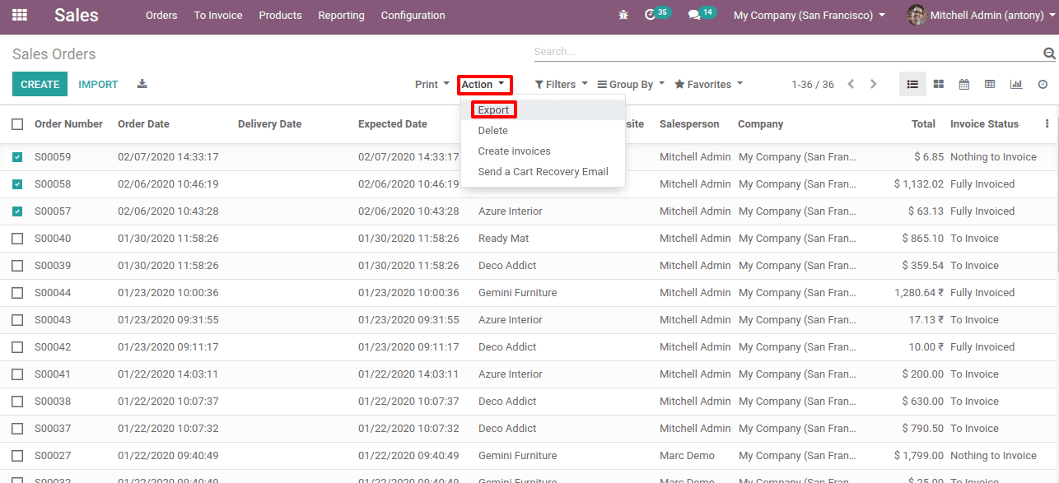This screenshot has width=1059, height=483.
Task: Click the download export icon beside Import
Action: (x=142, y=84)
